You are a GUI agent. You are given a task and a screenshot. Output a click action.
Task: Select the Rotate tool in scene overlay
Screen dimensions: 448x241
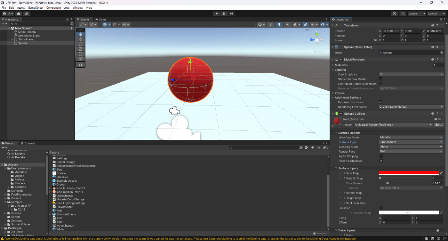click(x=80, y=44)
